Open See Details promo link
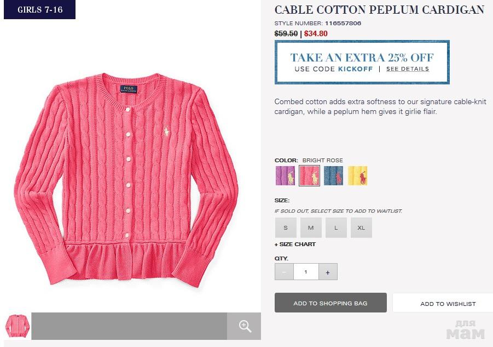This screenshot has height=347, width=493. (408, 69)
